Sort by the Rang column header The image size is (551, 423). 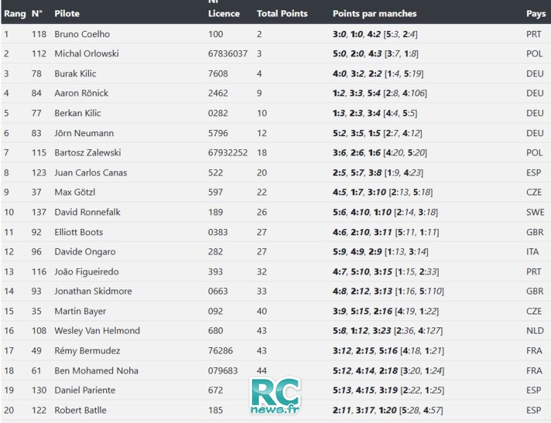coord(14,14)
